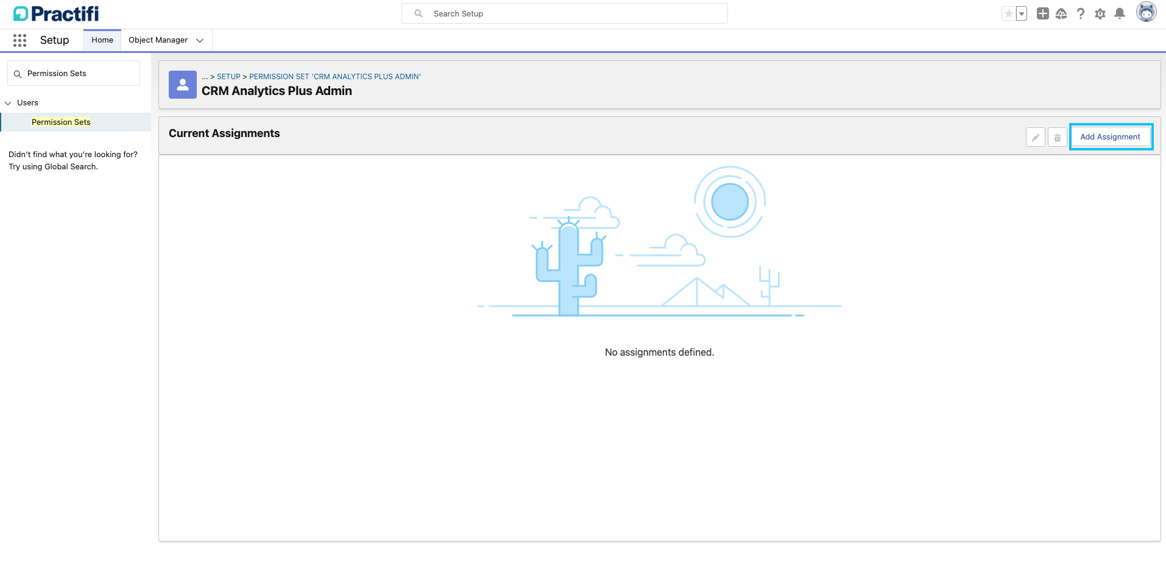Open the Notifications bell
1166x564 pixels.
(1120, 13)
